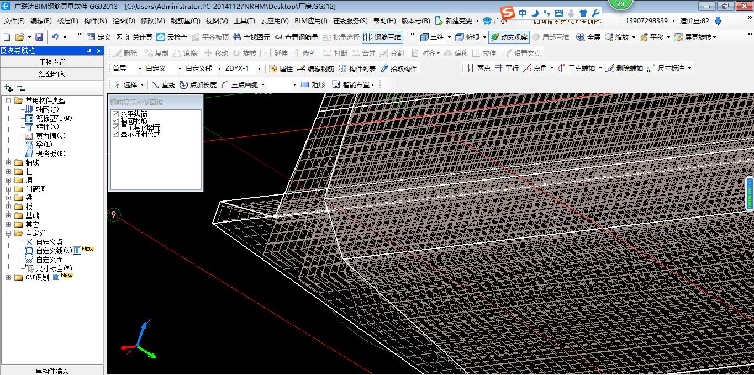Expand the 门窗洞 tree folder
Screen dimensions: 754x375
[x=9, y=189]
